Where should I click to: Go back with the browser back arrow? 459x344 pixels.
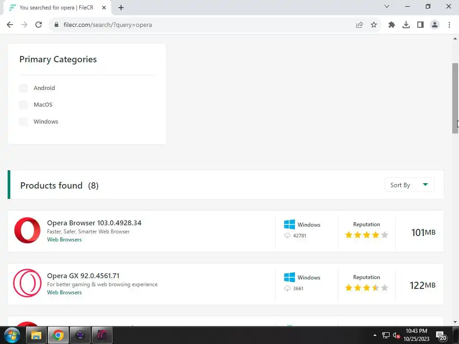coord(10,25)
